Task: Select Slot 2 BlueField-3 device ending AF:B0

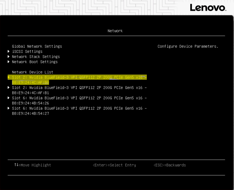Action: [77, 80]
